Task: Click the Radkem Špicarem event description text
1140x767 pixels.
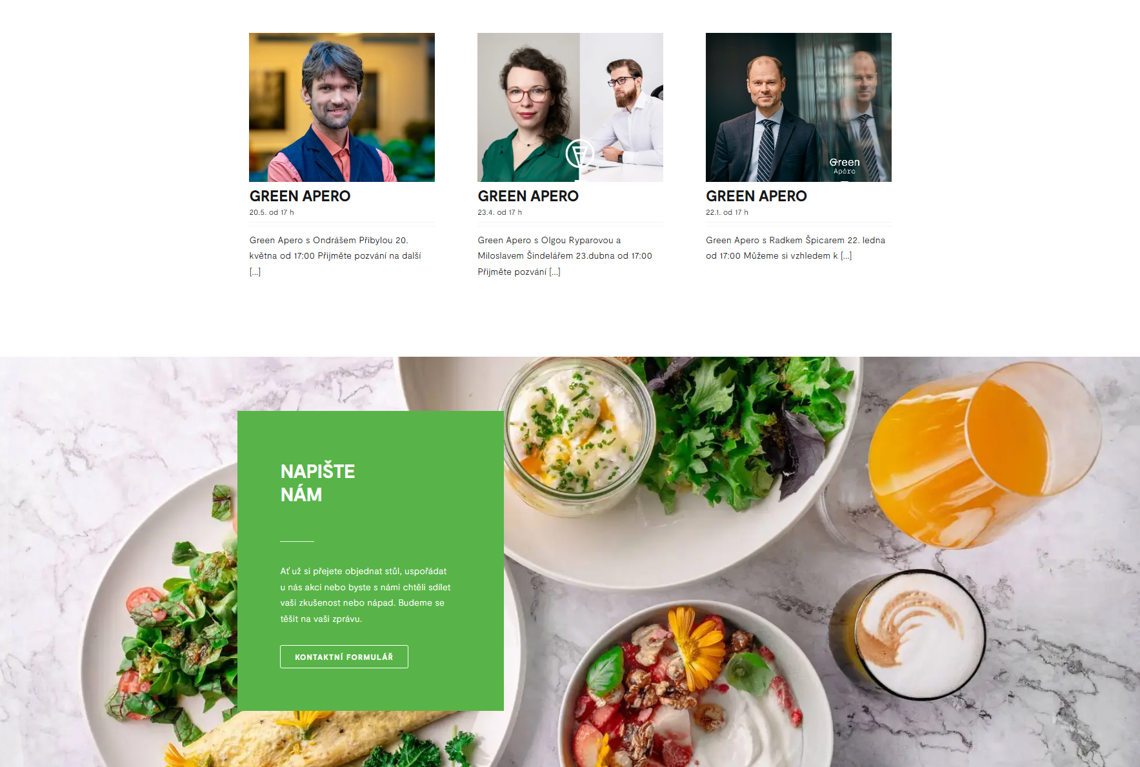Action: click(x=795, y=248)
